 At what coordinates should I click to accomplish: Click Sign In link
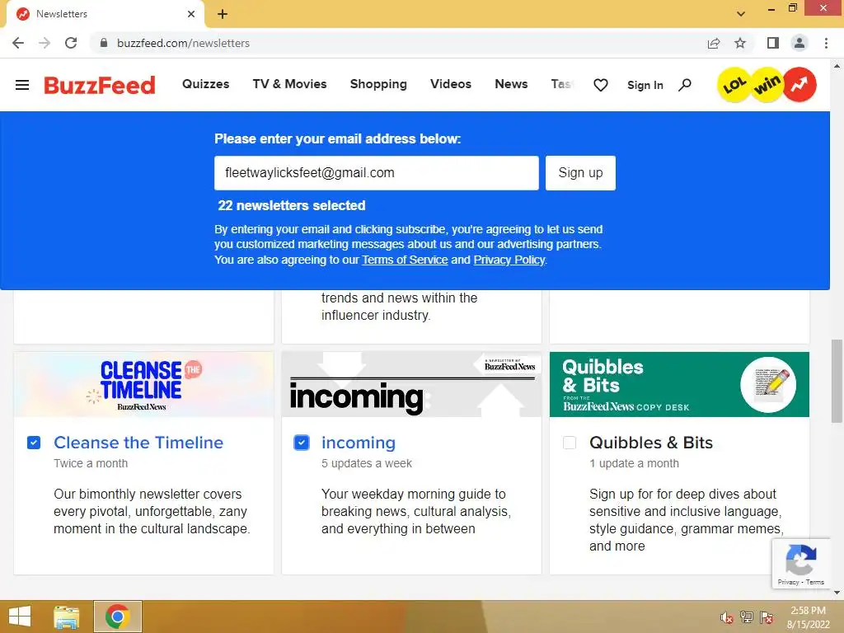click(645, 85)
